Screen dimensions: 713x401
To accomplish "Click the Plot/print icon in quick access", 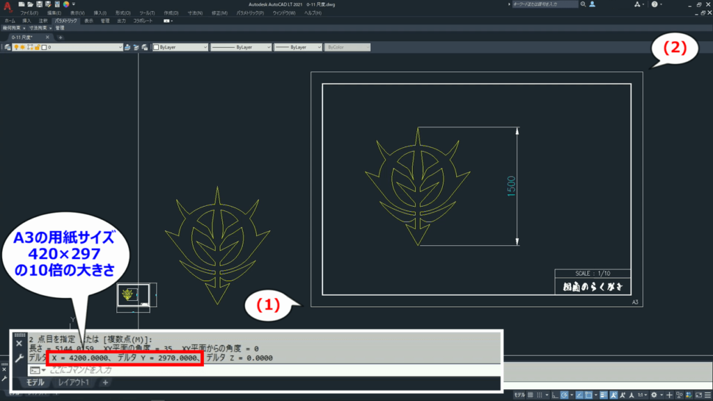I will 57,4.
